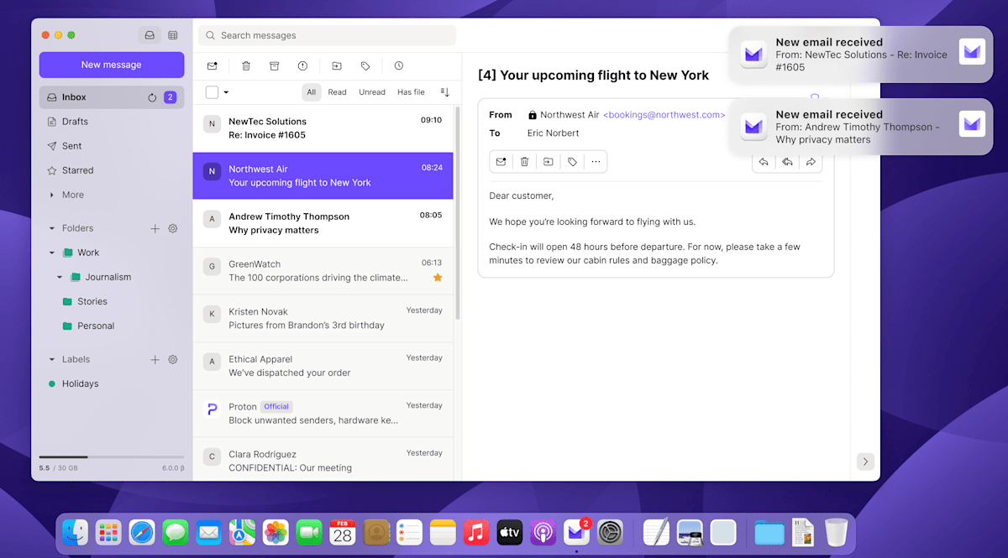Expand the More section in sidebar
1008x558 pixels.
pyautogui.click(x=52, y=195)
